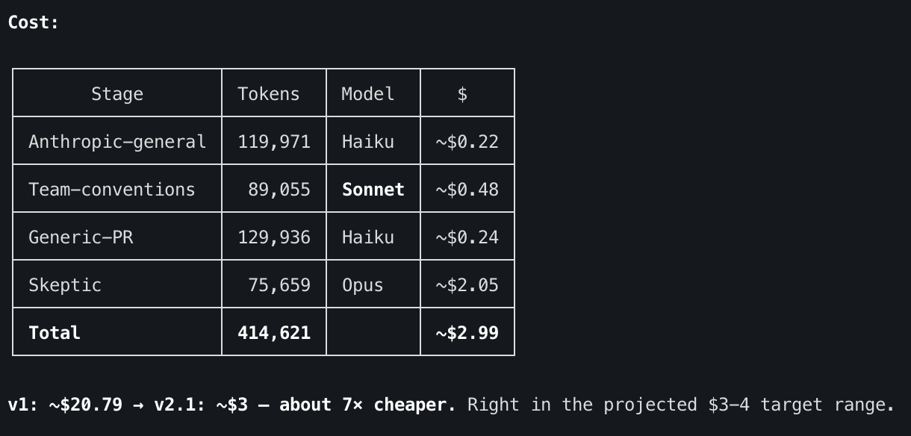Select the 89,055 tokens value
This screenshot has height=436, width=911.
click(x=279, y=190)
